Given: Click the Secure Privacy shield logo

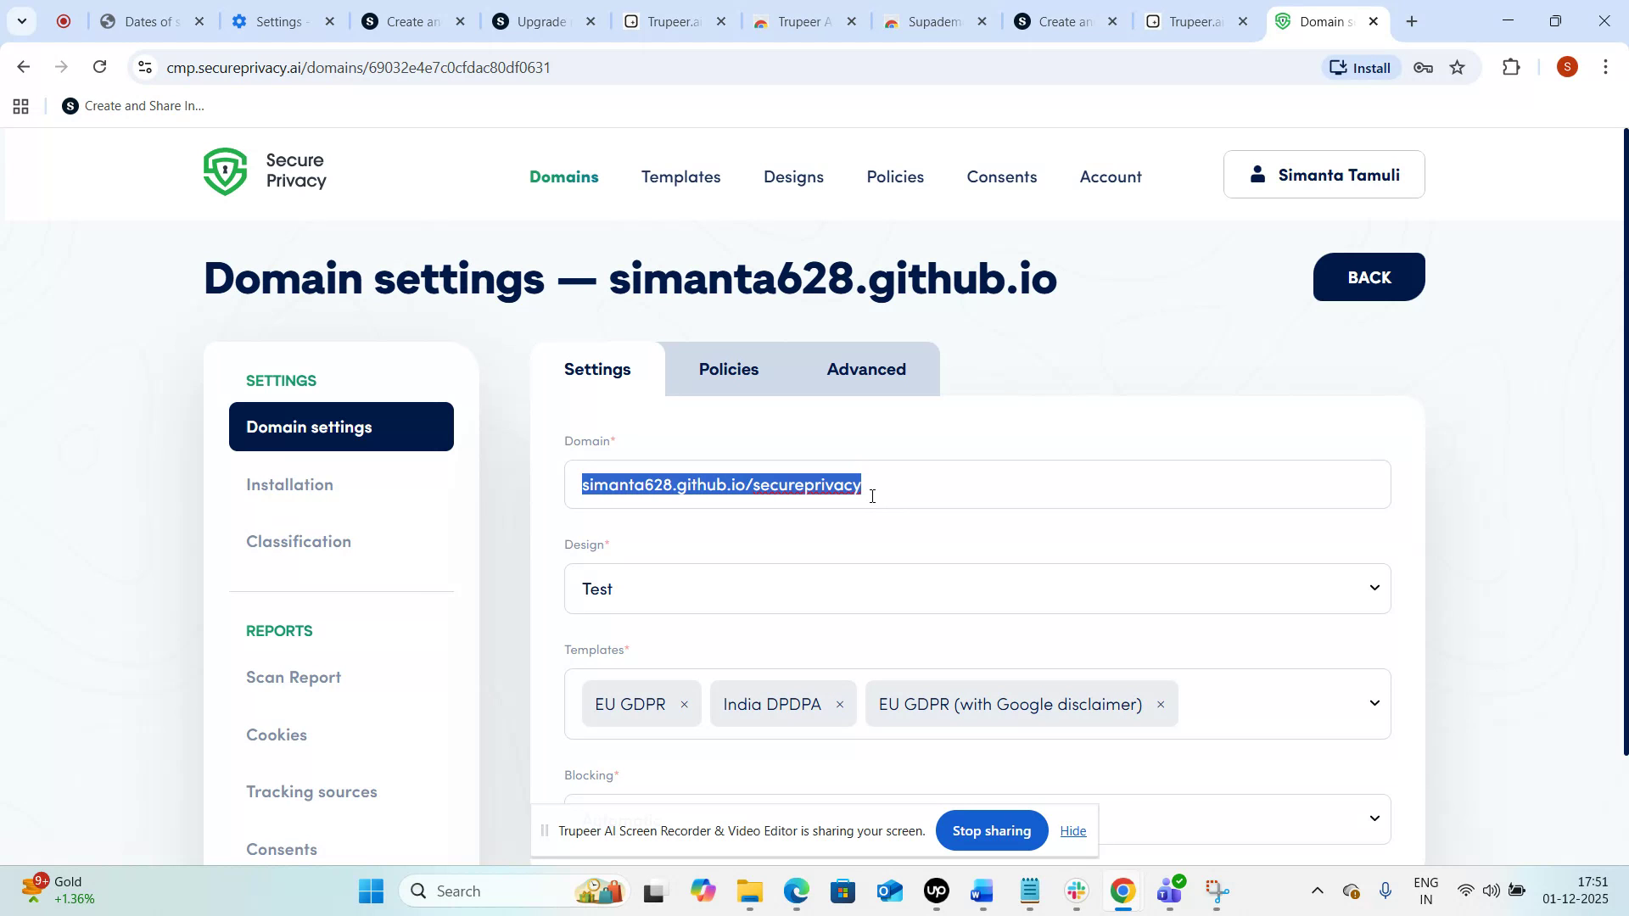Looking at the screenshot, I should click(x=225, y=170).
